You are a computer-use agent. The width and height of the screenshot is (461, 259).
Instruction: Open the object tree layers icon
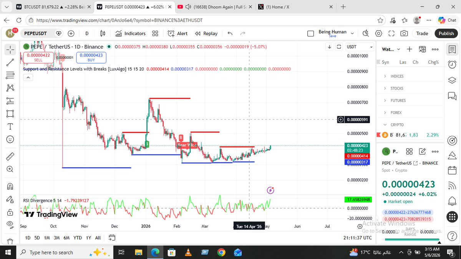point(452,80)
